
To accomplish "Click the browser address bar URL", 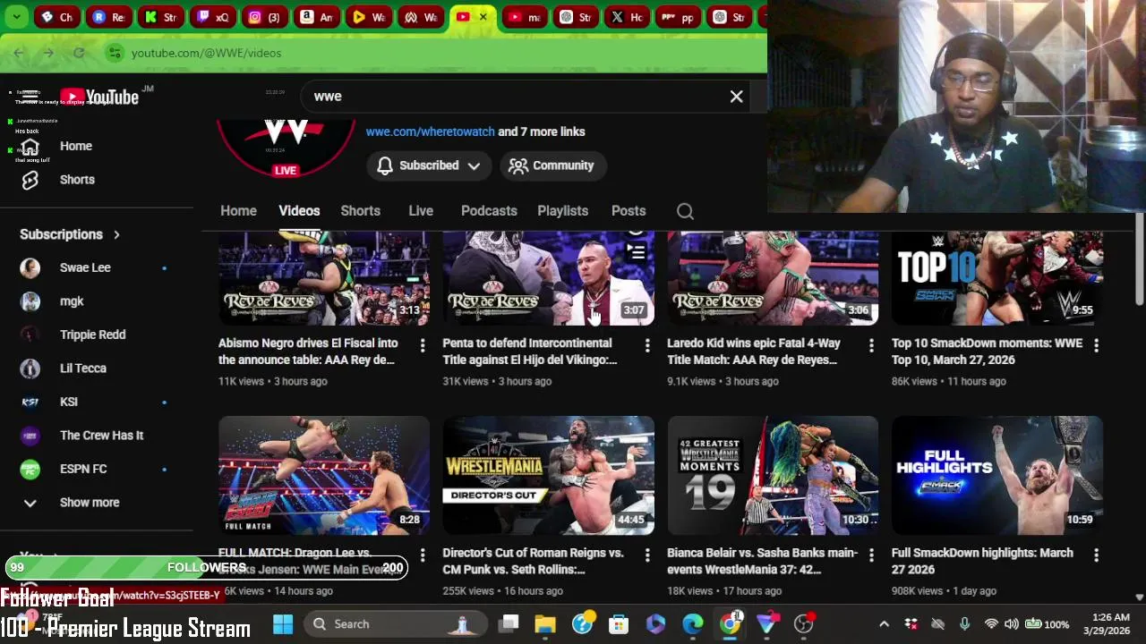I will 206,53.
